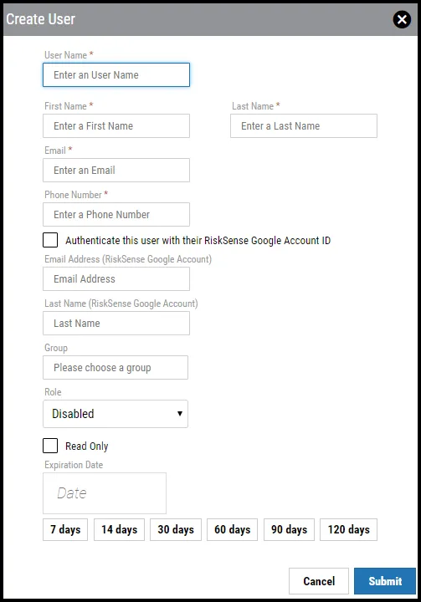Enable RiskSense Google Account authentication checkbox
Screen dimensions: 421x602
[x=50, y=240]
